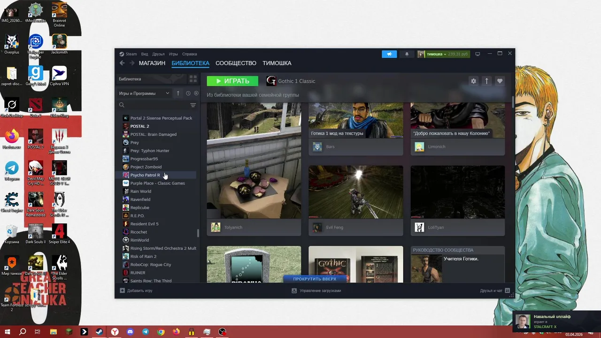Image resolution: width=601 pixels, height=338 pixels.
Task: Open the Учителя Готики community guide
Action: point(458,264)
